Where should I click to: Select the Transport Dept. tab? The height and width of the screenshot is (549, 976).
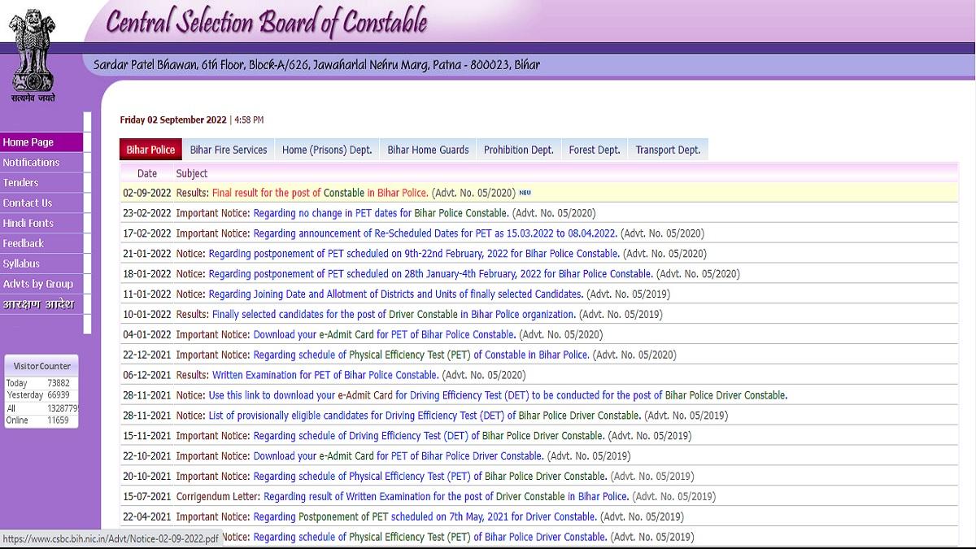point(668,150)
